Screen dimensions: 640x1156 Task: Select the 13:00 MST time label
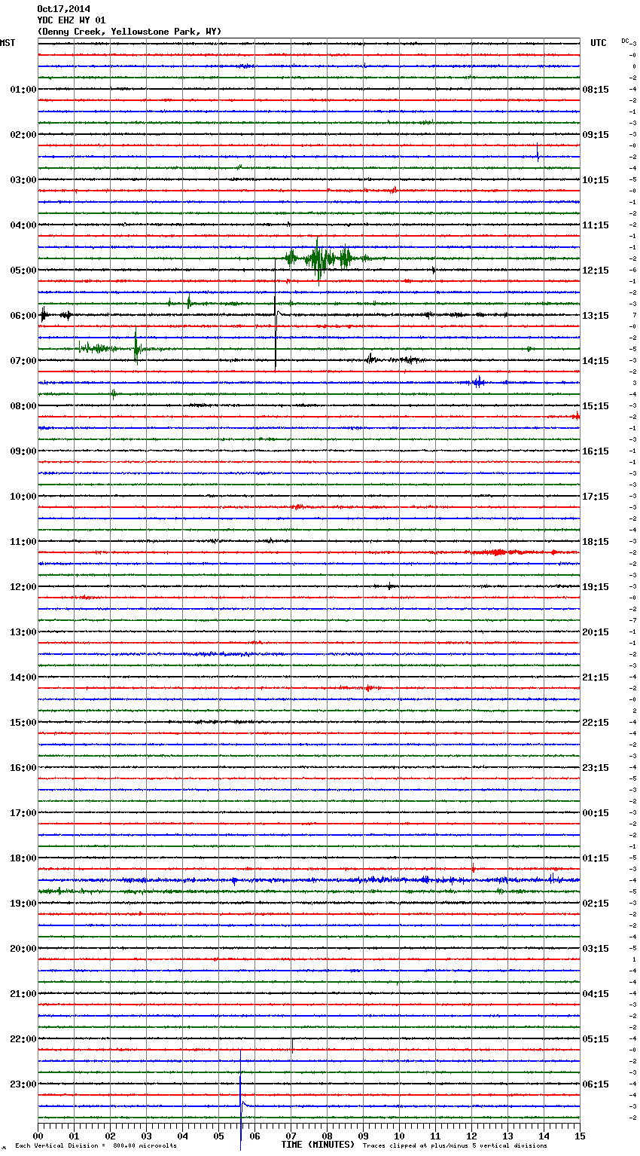click(x=23, y=632)
